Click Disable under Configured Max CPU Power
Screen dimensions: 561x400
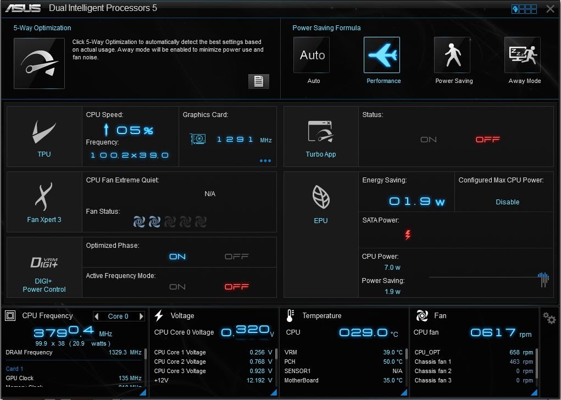click(x=507, y=202)
